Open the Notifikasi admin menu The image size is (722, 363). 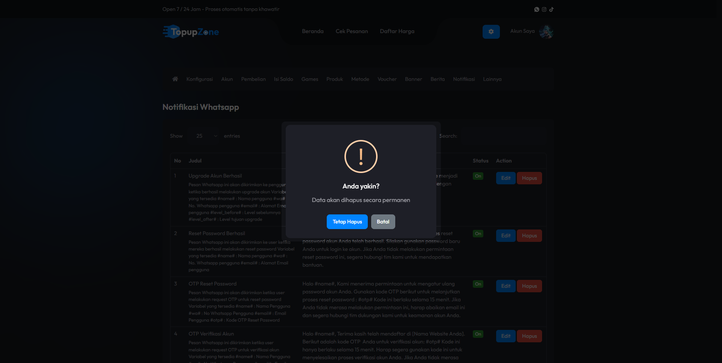pyautogui.click(x=464, y=79)
